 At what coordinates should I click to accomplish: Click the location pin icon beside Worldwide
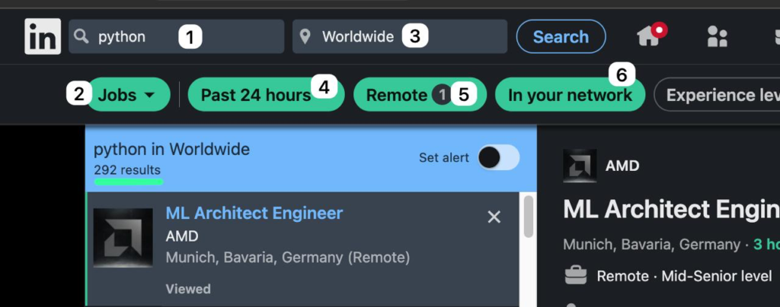pos(305,36)
